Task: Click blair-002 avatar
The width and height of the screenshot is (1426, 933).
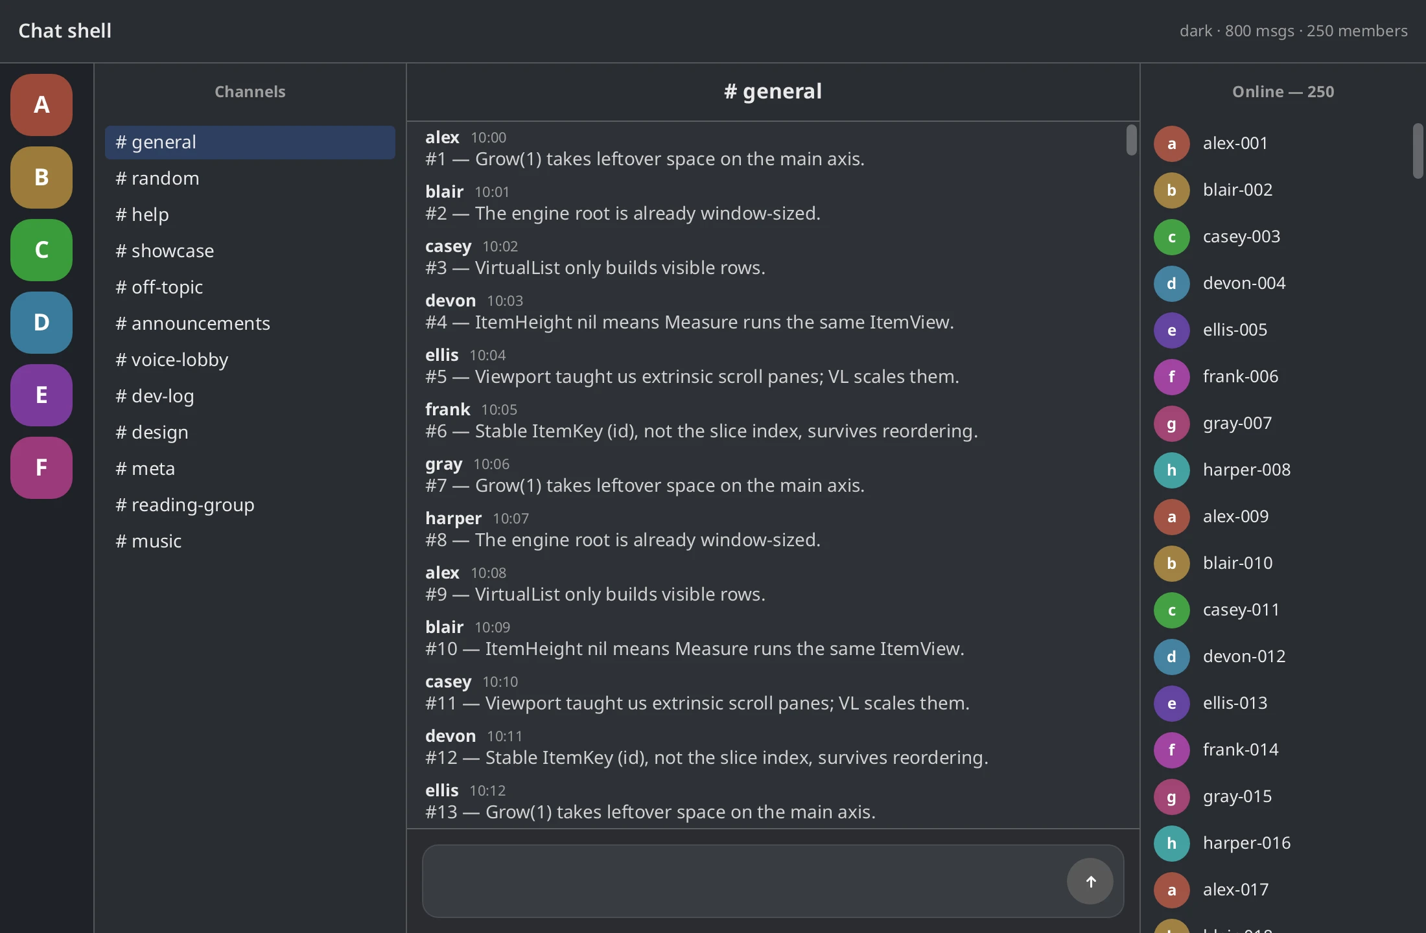Action: tap(1172, 190)
